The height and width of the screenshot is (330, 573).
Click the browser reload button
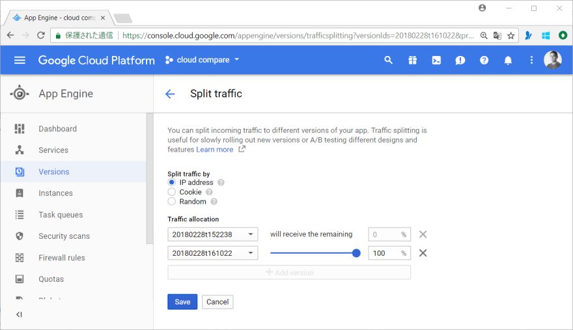click(x=41, y=35)
